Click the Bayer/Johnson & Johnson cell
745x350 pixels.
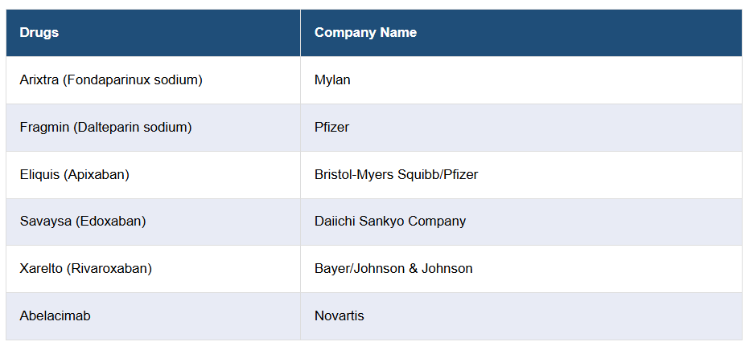coord(393,269)
